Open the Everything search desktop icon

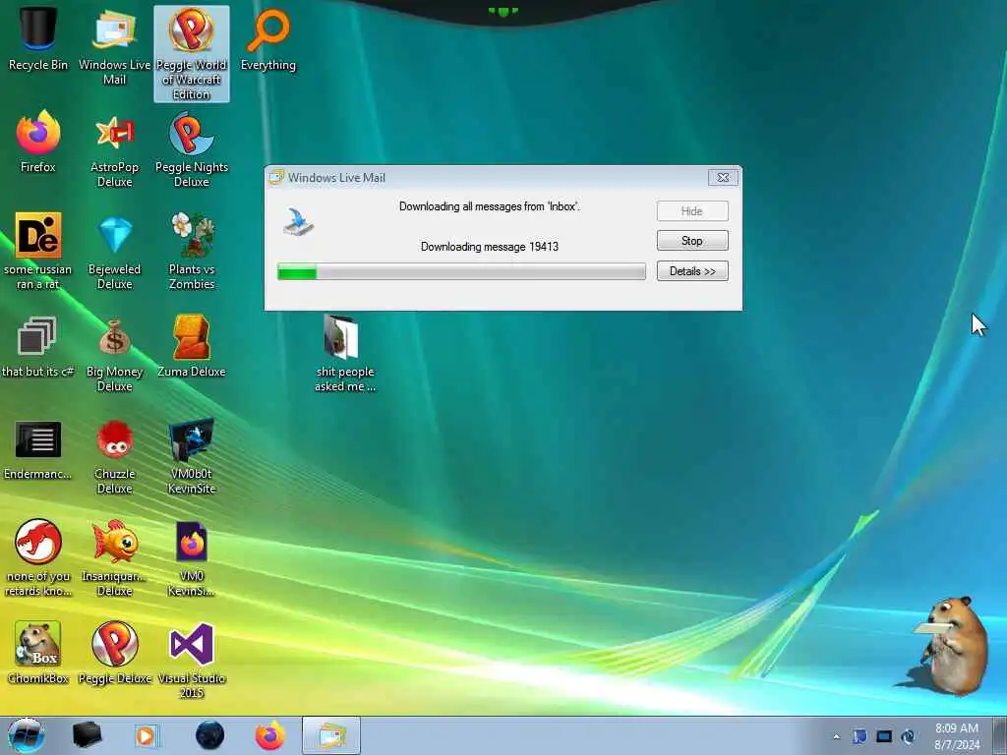click(x=267, y=39)
